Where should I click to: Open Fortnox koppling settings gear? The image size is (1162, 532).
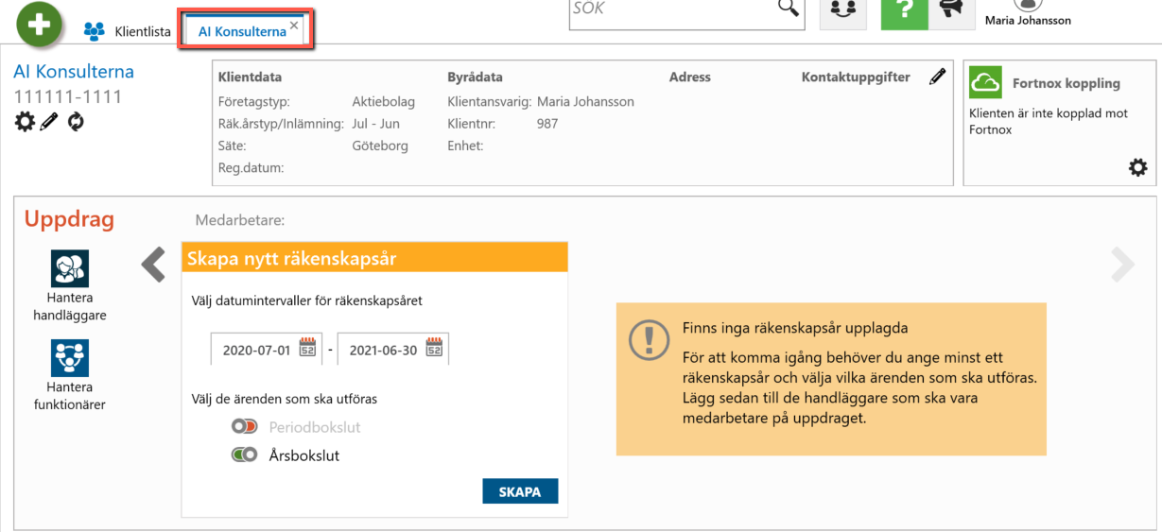pyautogui.click(x=1137, y=168)
